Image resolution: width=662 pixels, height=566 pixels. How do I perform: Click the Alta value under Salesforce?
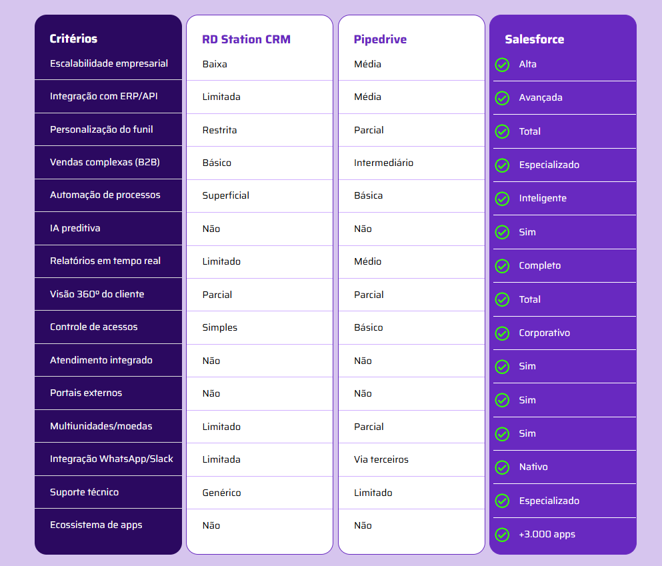[528, 64]
